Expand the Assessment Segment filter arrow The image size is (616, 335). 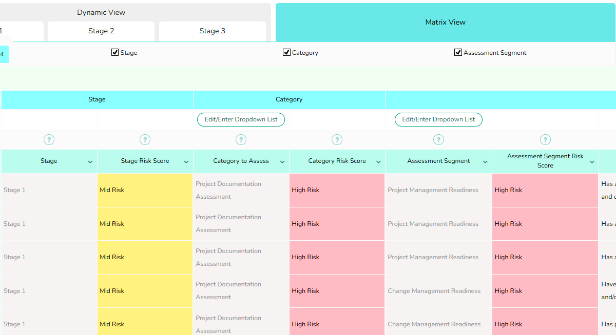[485, 162]
